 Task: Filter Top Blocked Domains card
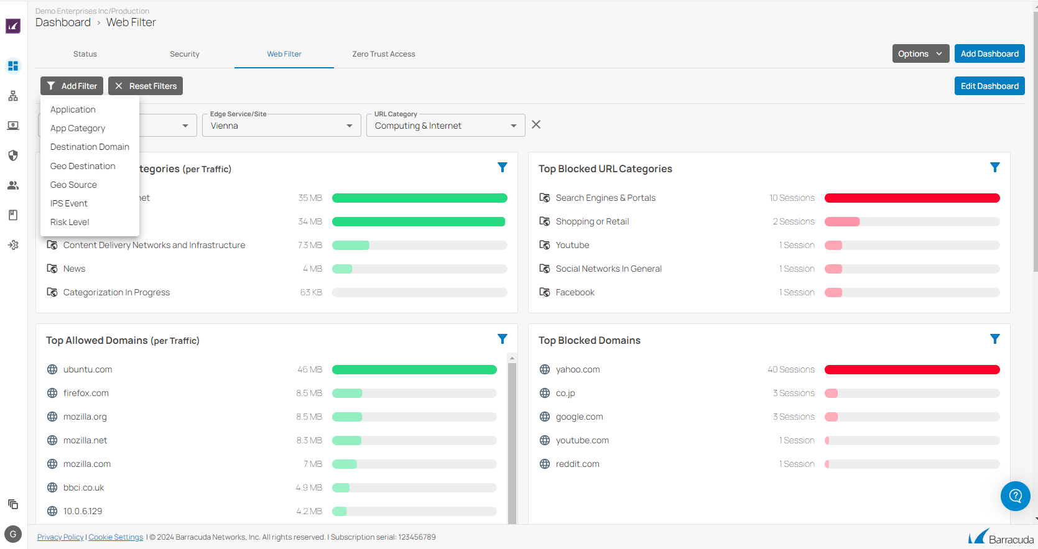995,339
